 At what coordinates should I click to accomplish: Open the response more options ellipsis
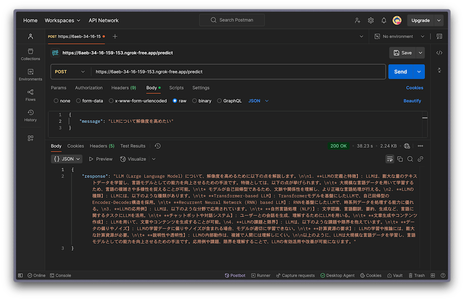420,146
